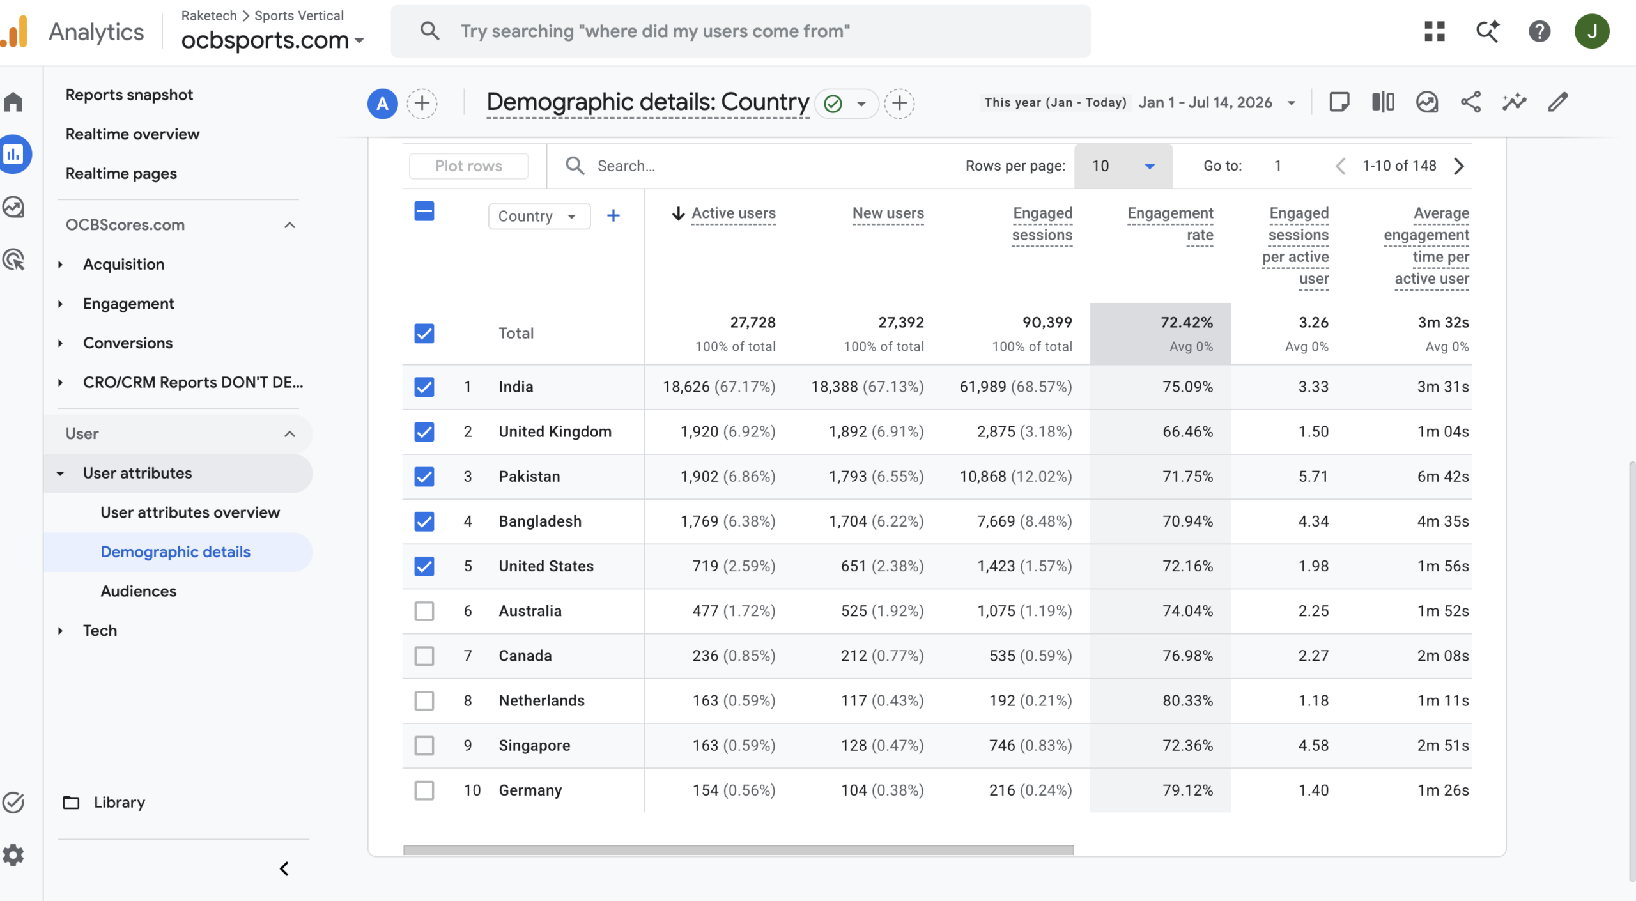Go to next page of table rows

(1459, 166)
